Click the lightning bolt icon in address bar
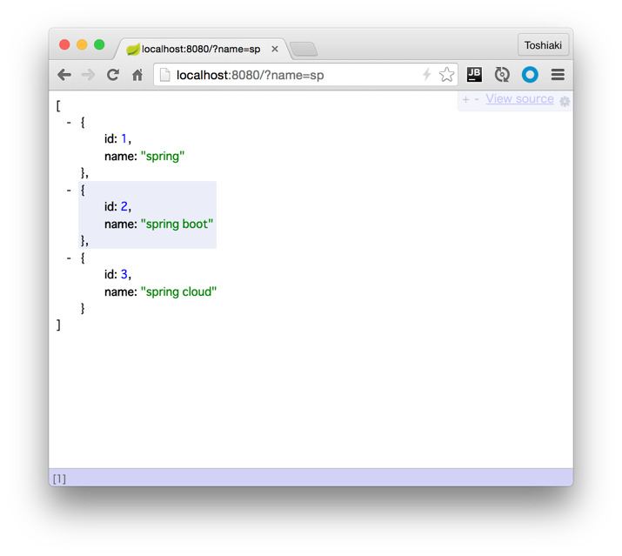 (427, 74)
